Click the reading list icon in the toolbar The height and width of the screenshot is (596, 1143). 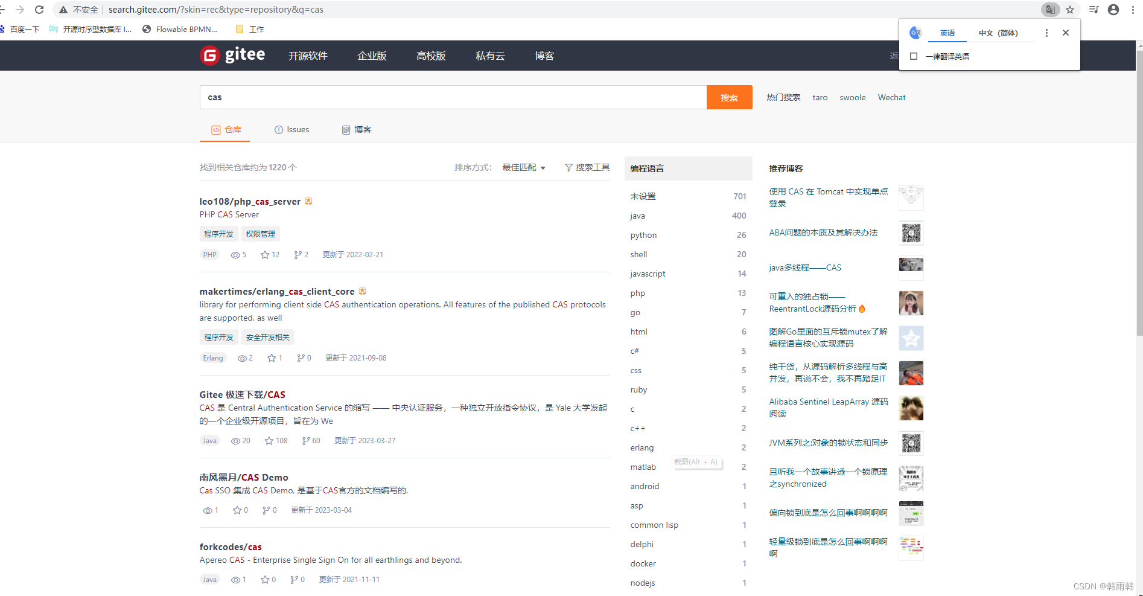coord(1092,10)
